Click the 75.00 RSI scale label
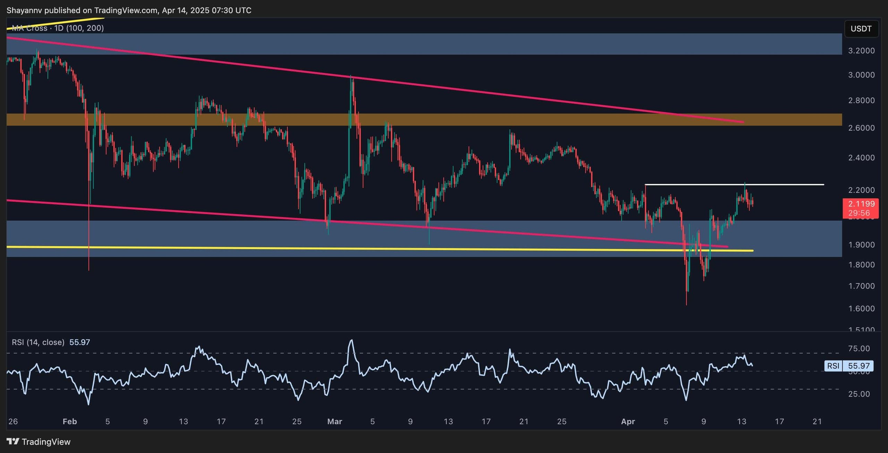This screenshot has width=888, height=453. (859, 349)
